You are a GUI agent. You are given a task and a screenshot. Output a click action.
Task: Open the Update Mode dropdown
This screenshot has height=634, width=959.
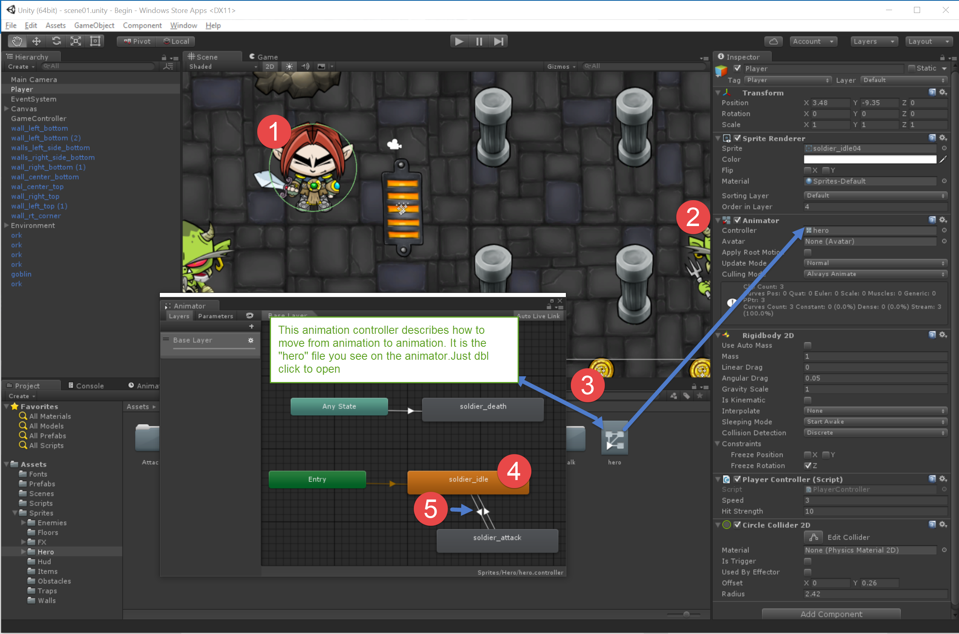pyautogui.click(x=875, y=263)
